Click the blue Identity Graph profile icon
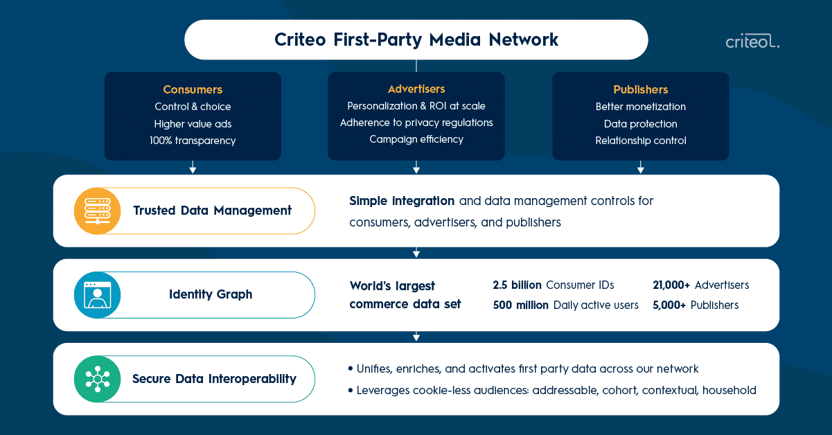Screen dimensions: 832x435 (97, 294)
